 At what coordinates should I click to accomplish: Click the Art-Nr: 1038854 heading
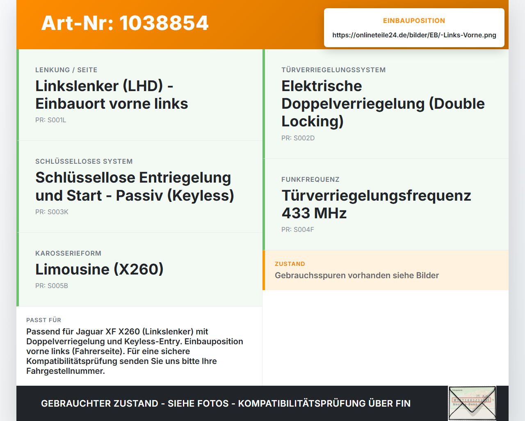125,23
